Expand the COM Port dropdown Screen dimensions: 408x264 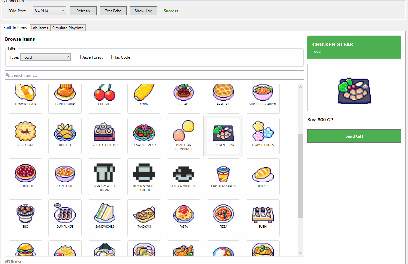pyautogui.click(x=50, y=11)
